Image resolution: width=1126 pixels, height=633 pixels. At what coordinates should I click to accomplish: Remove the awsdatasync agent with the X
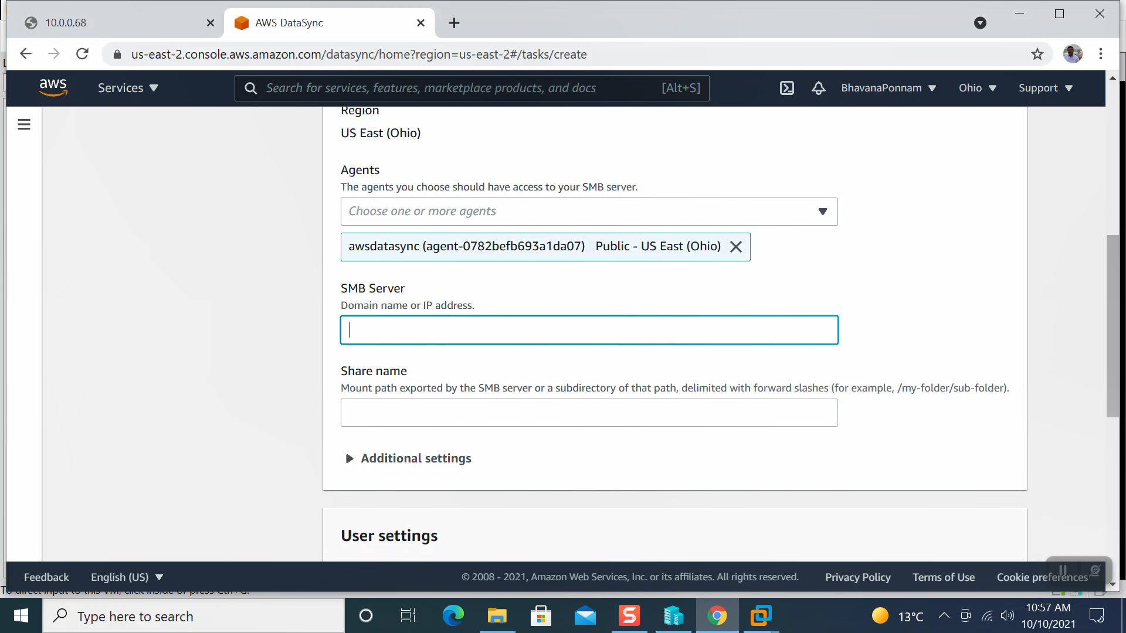tap(736, 246)
